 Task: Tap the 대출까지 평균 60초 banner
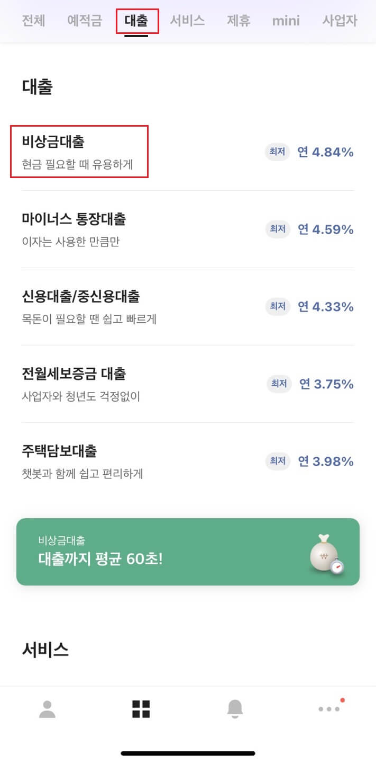[x=188, y=552]
